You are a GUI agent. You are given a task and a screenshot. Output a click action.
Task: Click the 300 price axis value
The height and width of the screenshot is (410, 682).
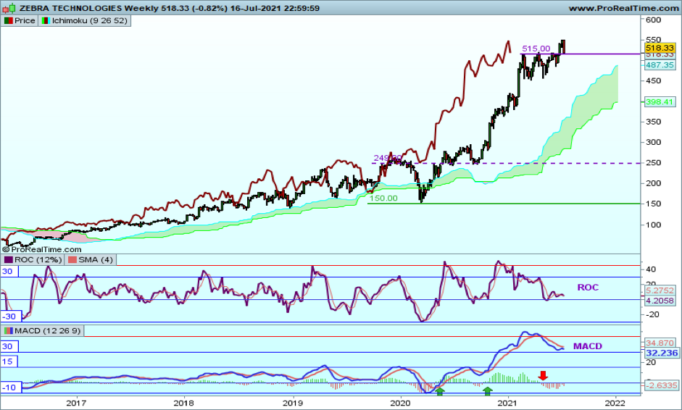[653, 142]
